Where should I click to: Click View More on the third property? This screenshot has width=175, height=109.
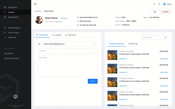tap(164, 86)
